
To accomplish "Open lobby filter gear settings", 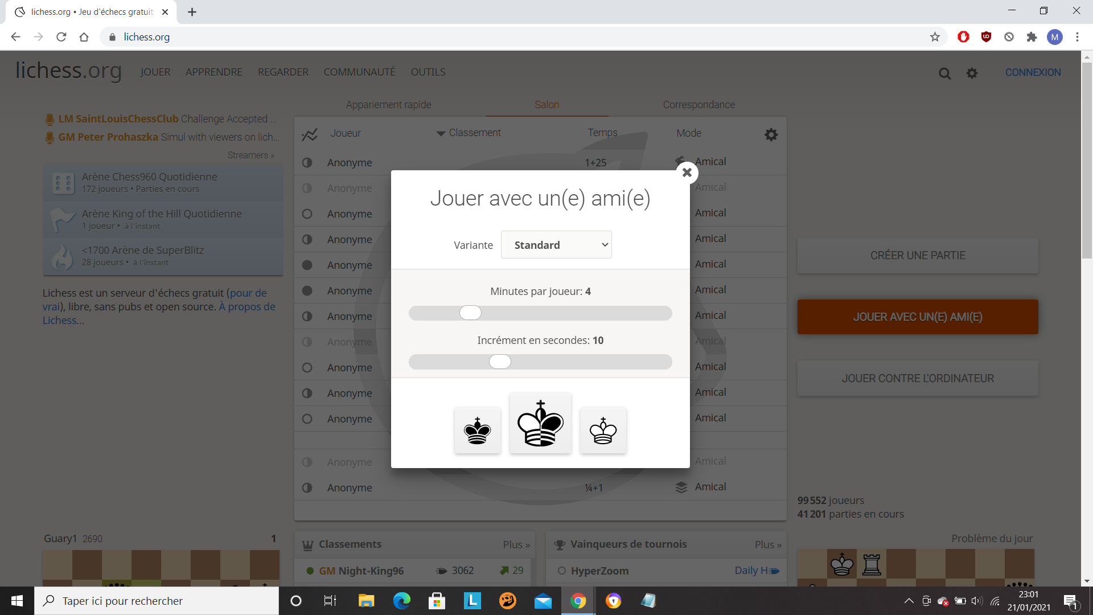I will point(771,134).
